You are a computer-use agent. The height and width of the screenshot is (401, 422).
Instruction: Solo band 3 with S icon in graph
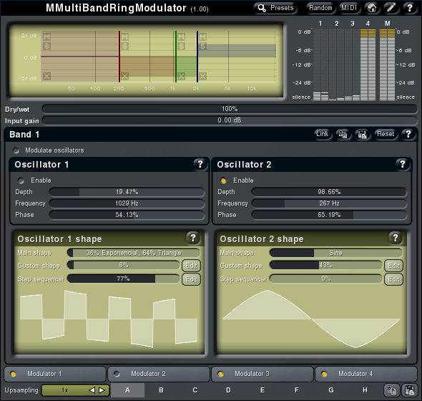click(x=182, y=47)
